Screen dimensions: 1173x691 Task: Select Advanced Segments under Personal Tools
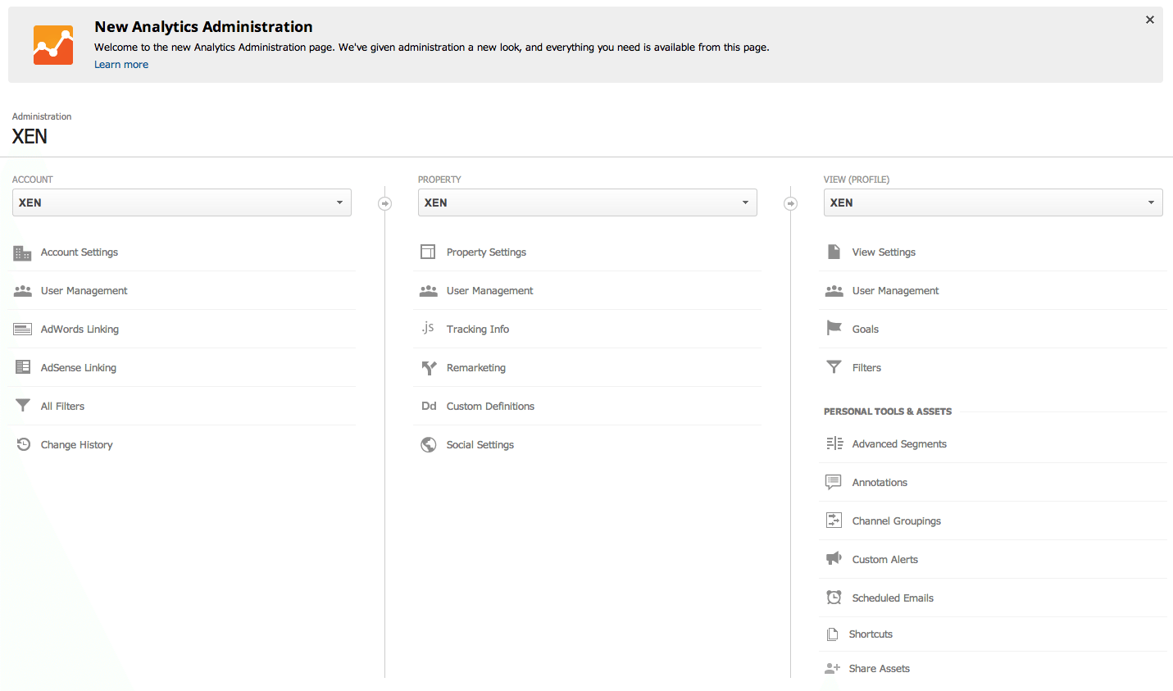[x=899, y=444]
